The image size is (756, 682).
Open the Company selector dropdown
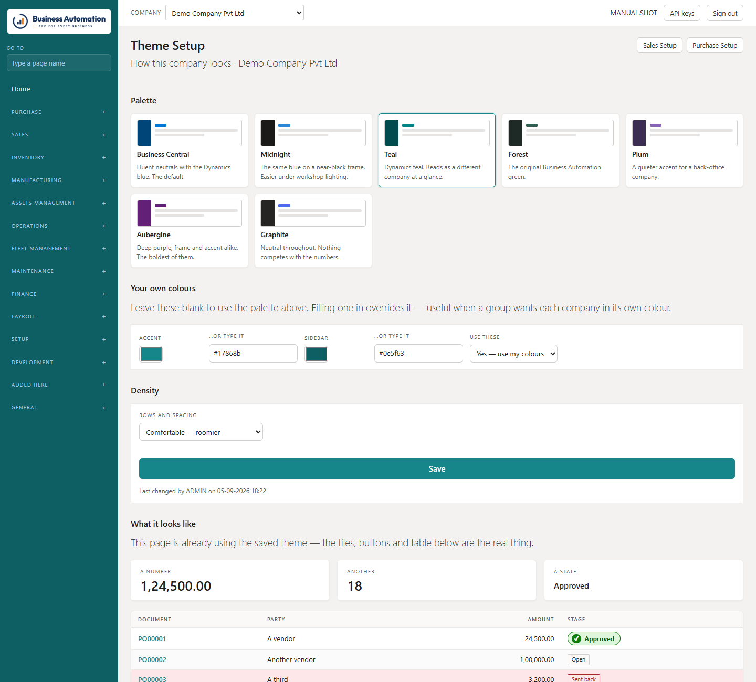(235, 13)
